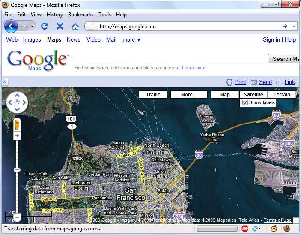The image size is (301, 235).
Task: Open the Bookmarks menu
Action: click(x=80, y=15)
